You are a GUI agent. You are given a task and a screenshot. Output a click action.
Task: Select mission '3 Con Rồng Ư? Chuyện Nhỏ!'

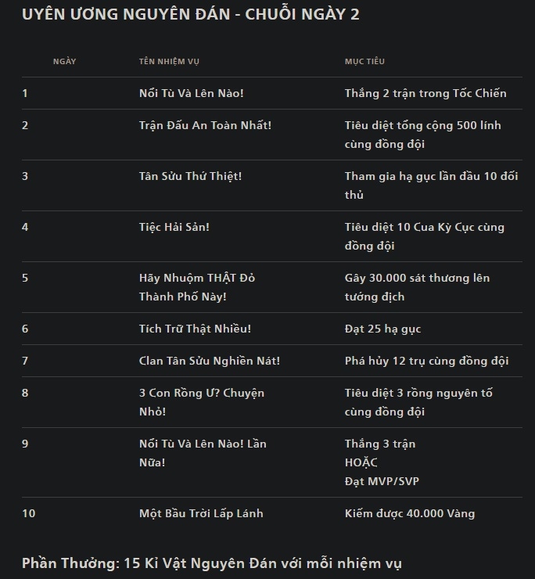pyautogui.click(x=202, y=402)
